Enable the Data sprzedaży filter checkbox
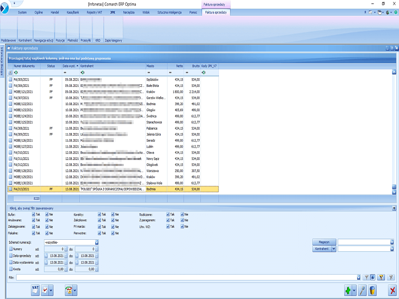The width and height of the screenshot is (399, 299). coord(10,256)
